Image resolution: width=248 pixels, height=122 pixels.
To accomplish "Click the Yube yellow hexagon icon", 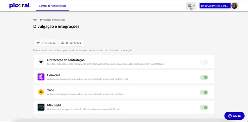I will pos(41,92).
